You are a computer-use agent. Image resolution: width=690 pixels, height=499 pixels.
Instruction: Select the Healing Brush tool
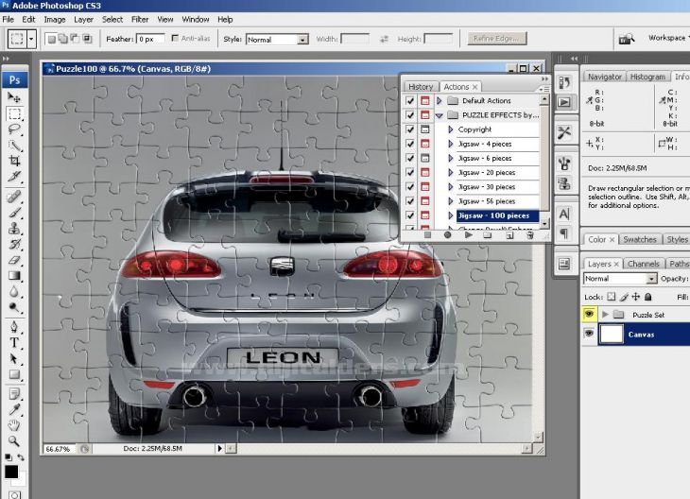pyautogui.click(x=14, y=197)
